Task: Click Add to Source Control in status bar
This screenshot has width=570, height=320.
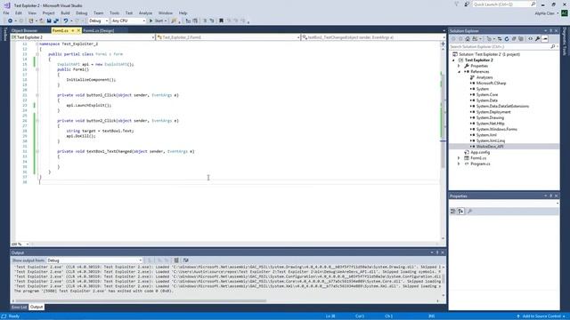Action: coord(541,316)
